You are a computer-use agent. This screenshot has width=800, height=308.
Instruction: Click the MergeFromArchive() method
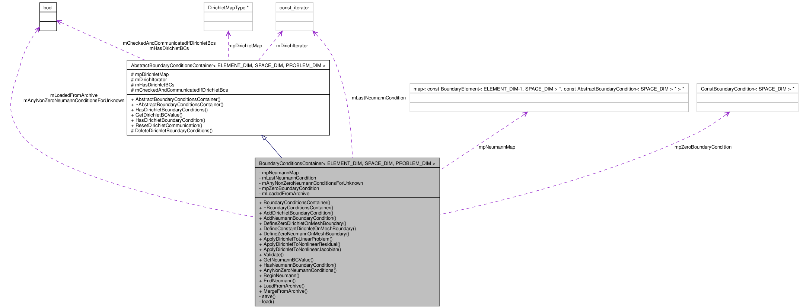click(x=283, y=291)
